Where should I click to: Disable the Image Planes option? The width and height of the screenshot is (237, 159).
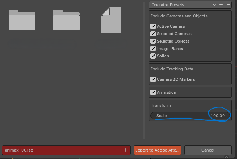pos(153,49)
